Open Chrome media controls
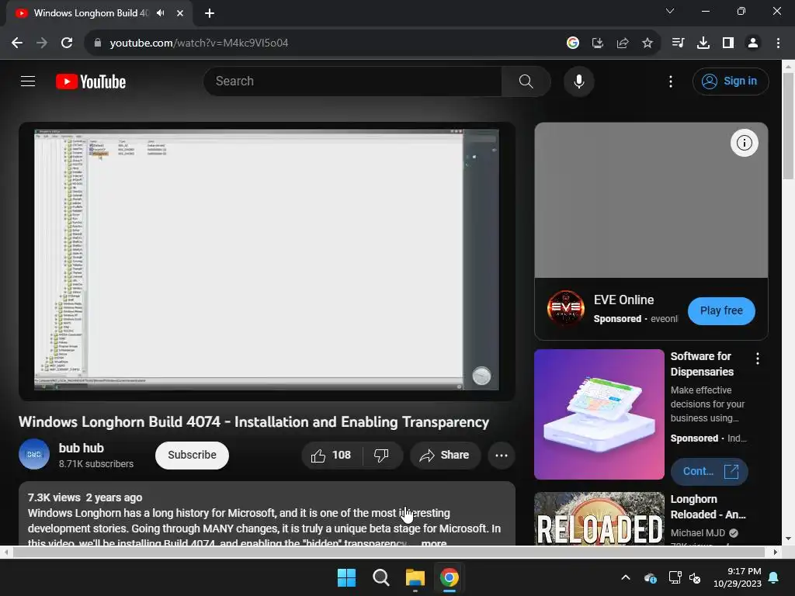 (678, 43)
